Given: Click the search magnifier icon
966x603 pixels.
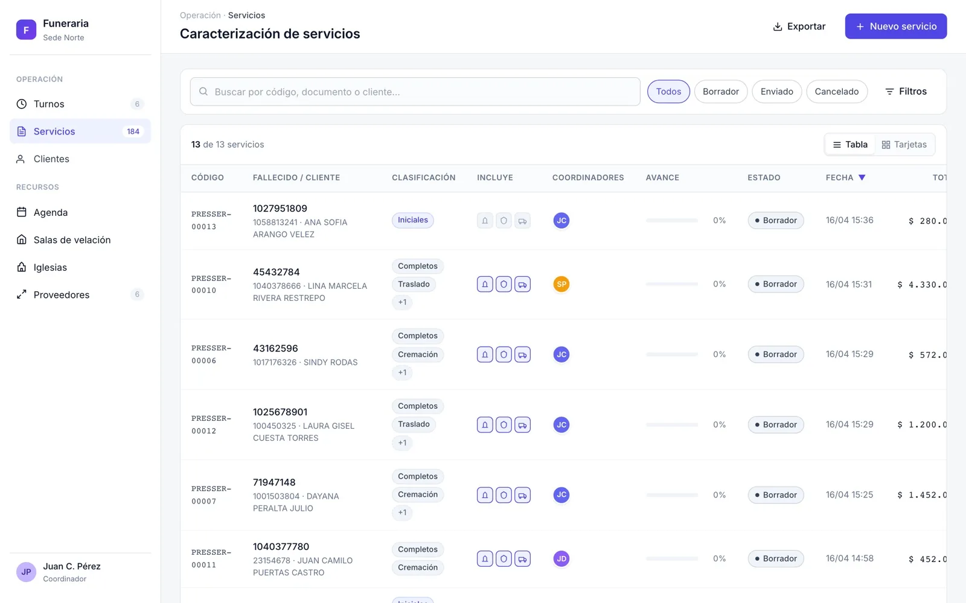Looking at the screenshot, I should (203, 92).
